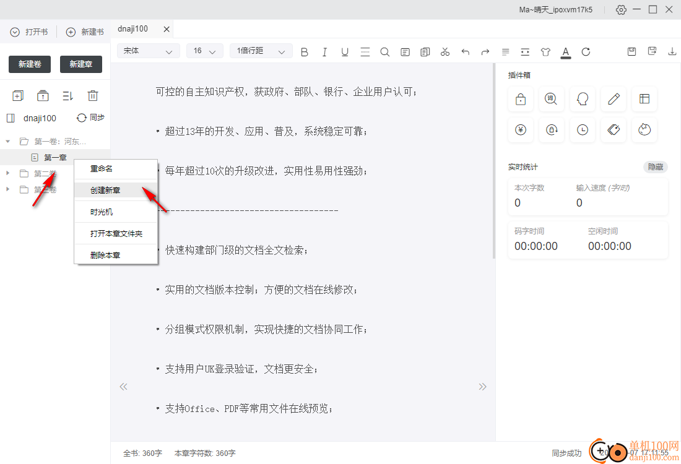Open the font family dropdown 宋体
681x464 pixels.
[x=148, y=51]
